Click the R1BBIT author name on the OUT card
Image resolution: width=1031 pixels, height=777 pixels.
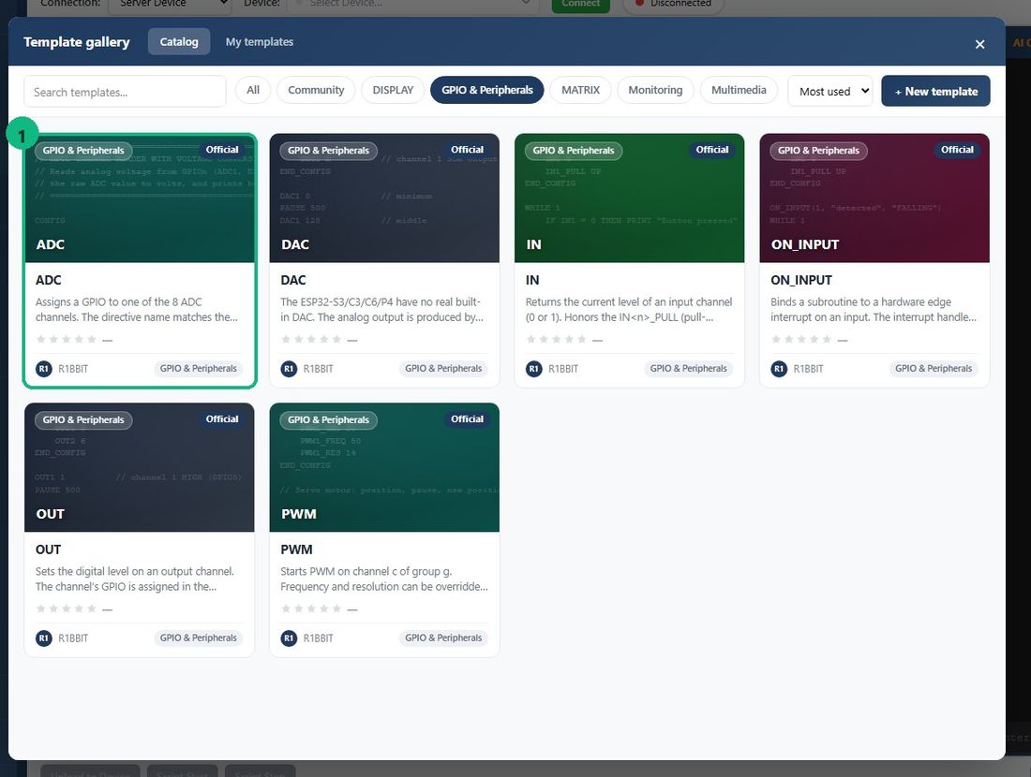[x=73, y=638]
